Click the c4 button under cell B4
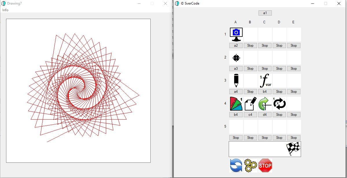This screenshot has width=347, height=178. (250, 115)
